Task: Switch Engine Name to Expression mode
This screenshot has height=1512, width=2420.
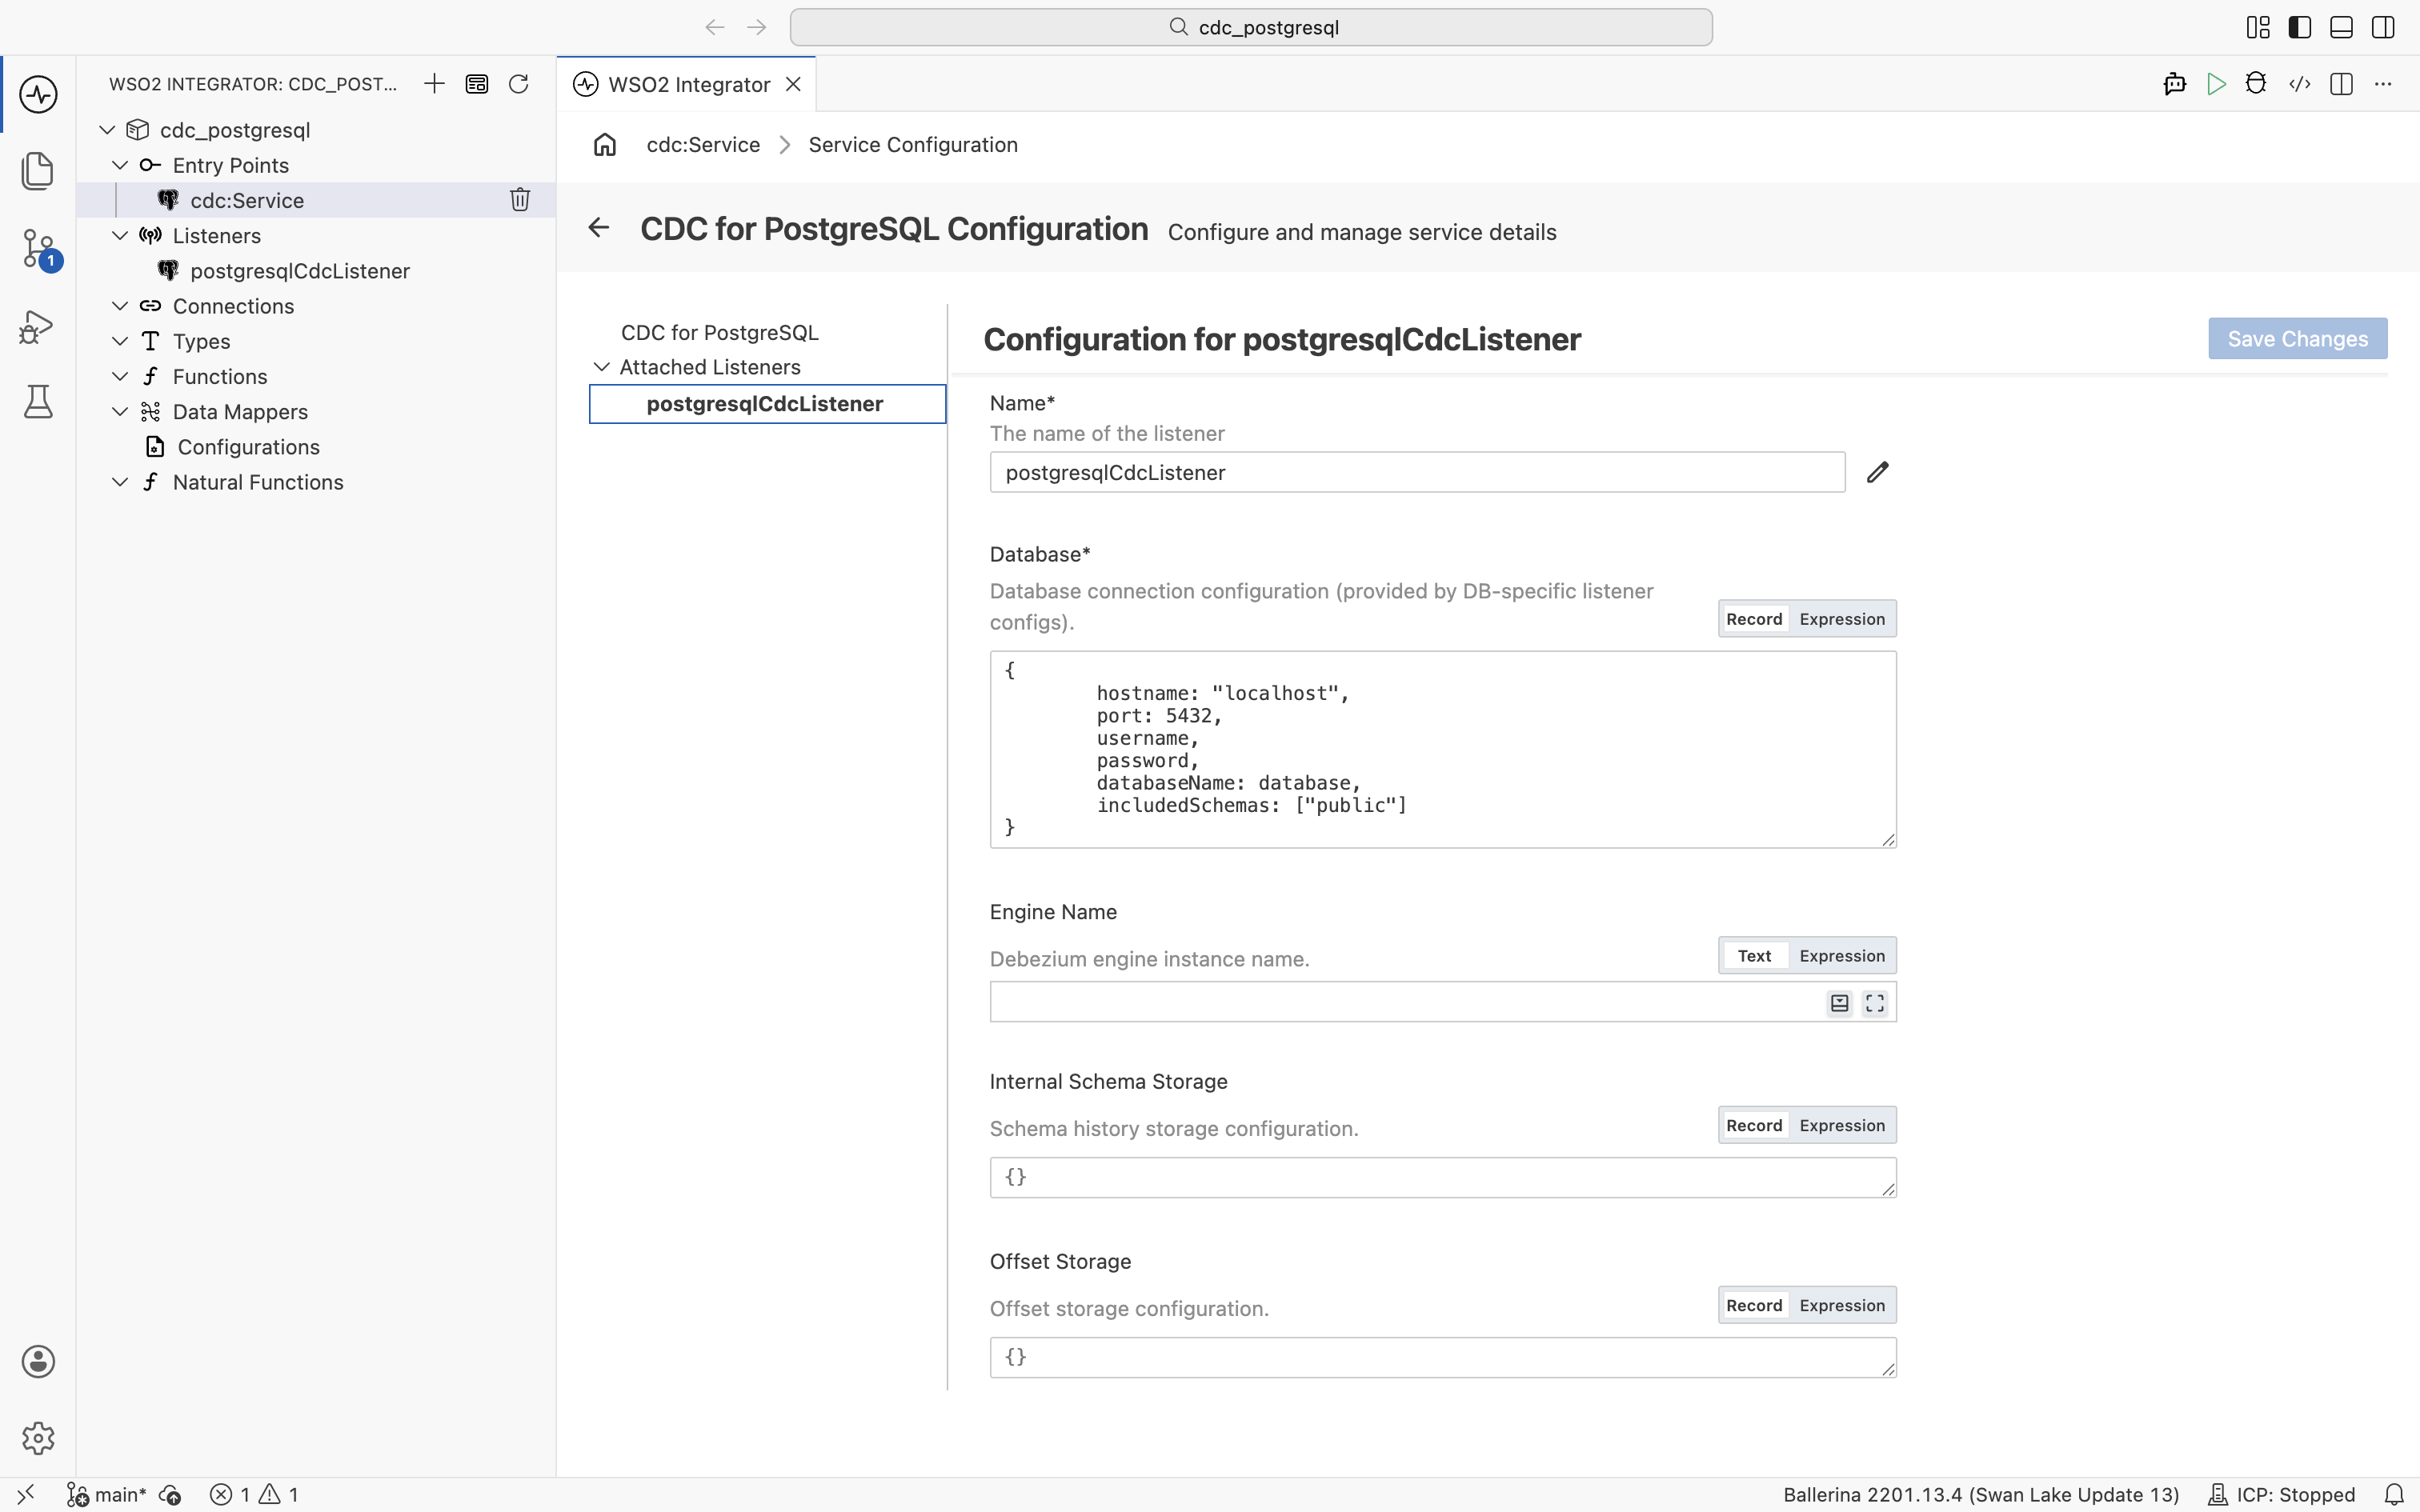Action: pyautogui.click(x=1842, y=956)
